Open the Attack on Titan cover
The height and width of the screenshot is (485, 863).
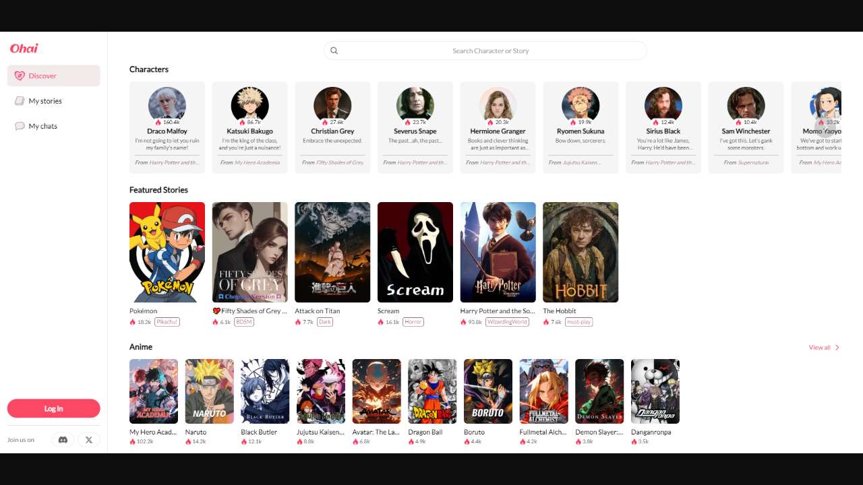332,252
